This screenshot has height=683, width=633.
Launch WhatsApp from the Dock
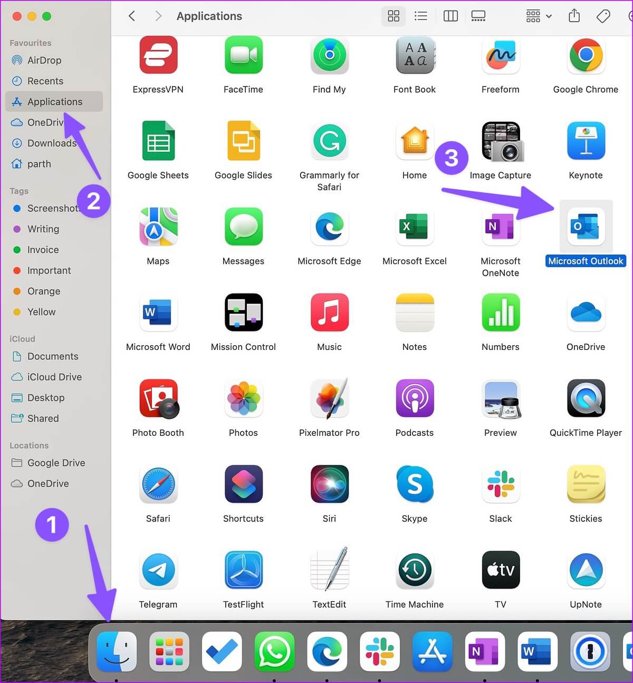pyautogui.click(x=274, y=652)
